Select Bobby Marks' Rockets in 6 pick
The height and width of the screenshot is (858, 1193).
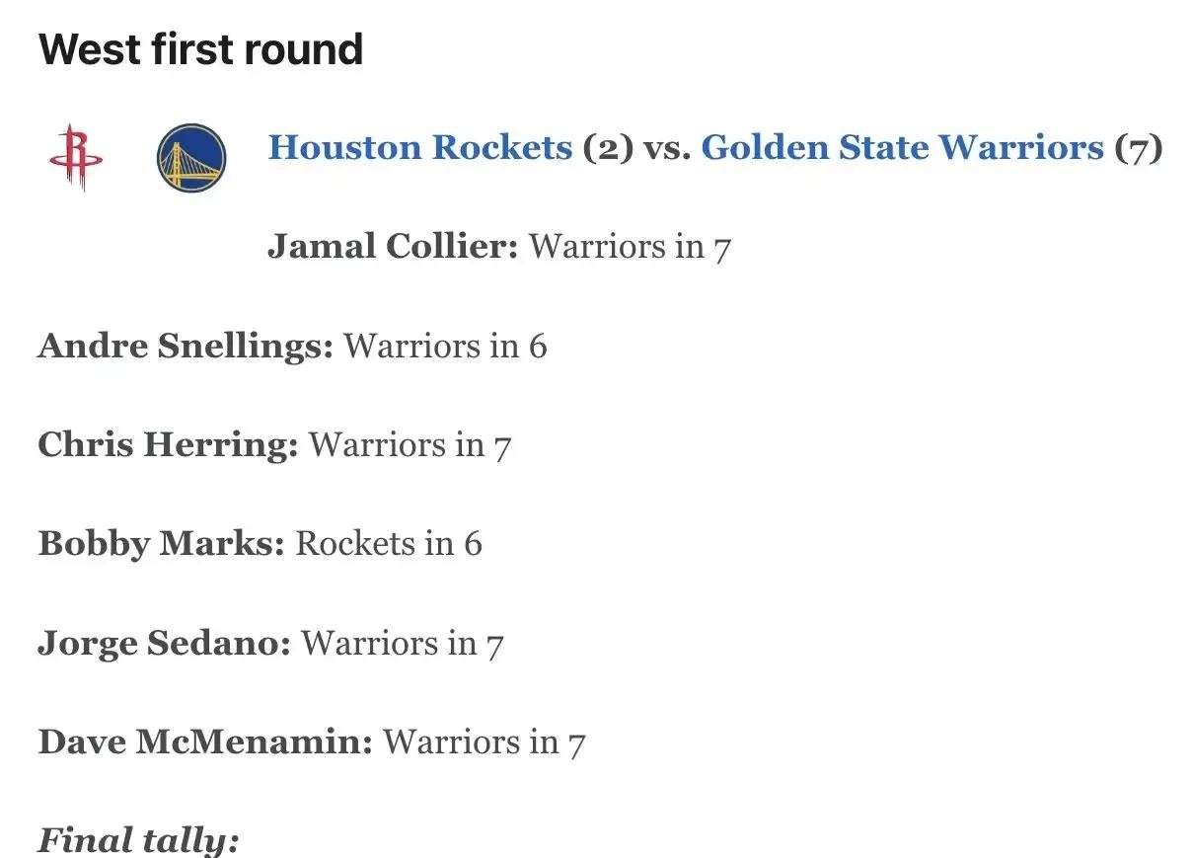pyautogui.click(x=389, y=544)
